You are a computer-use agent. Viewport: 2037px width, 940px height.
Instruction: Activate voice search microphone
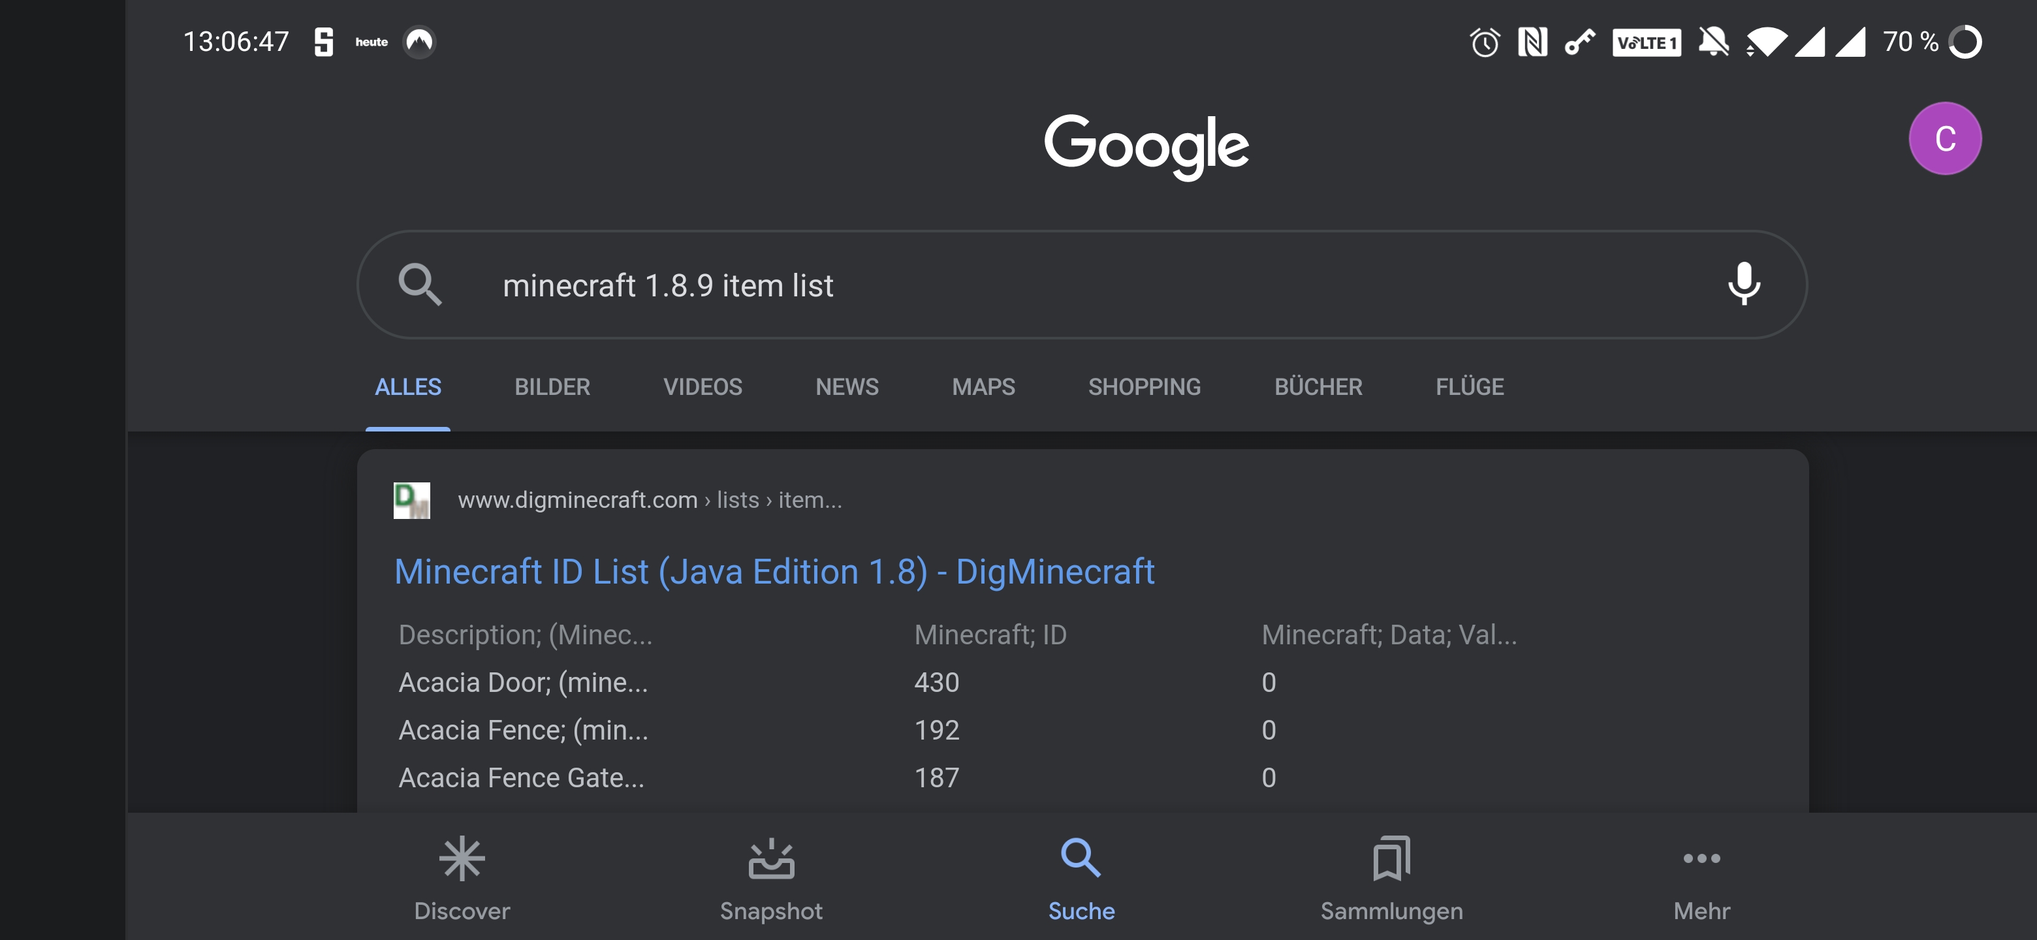pos(1744,284)
